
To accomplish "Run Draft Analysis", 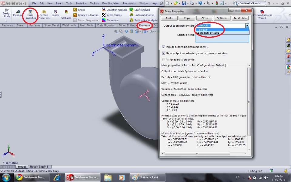I will [x=140, y=10].
